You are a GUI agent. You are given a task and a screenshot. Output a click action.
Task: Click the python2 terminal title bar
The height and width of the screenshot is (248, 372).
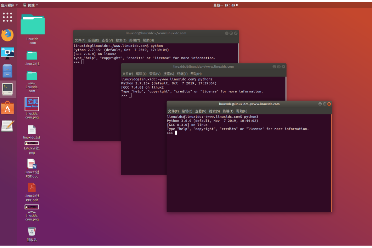click(x=203, y=67)
